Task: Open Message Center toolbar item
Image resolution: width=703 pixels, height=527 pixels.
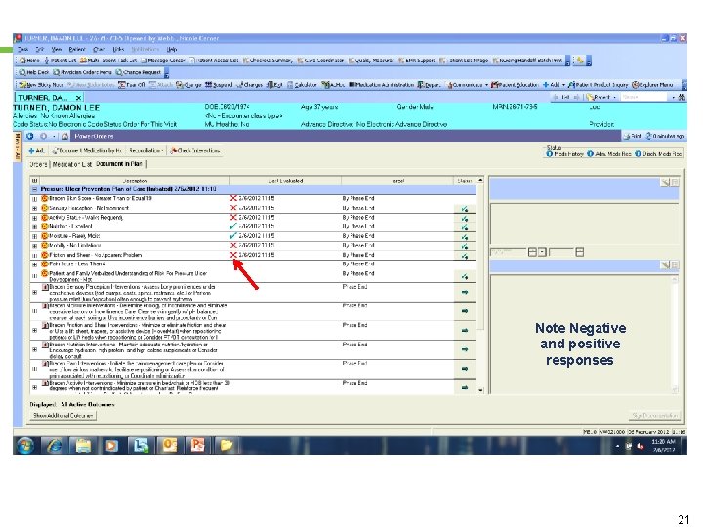Action: [163, 61]
